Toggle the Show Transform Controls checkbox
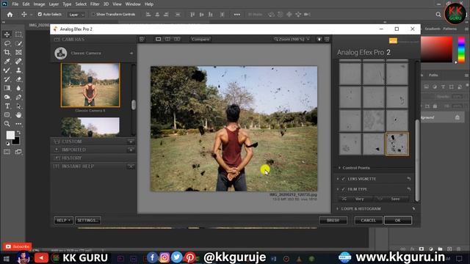This screenshot has height=264, width=470. click(93, 15)
